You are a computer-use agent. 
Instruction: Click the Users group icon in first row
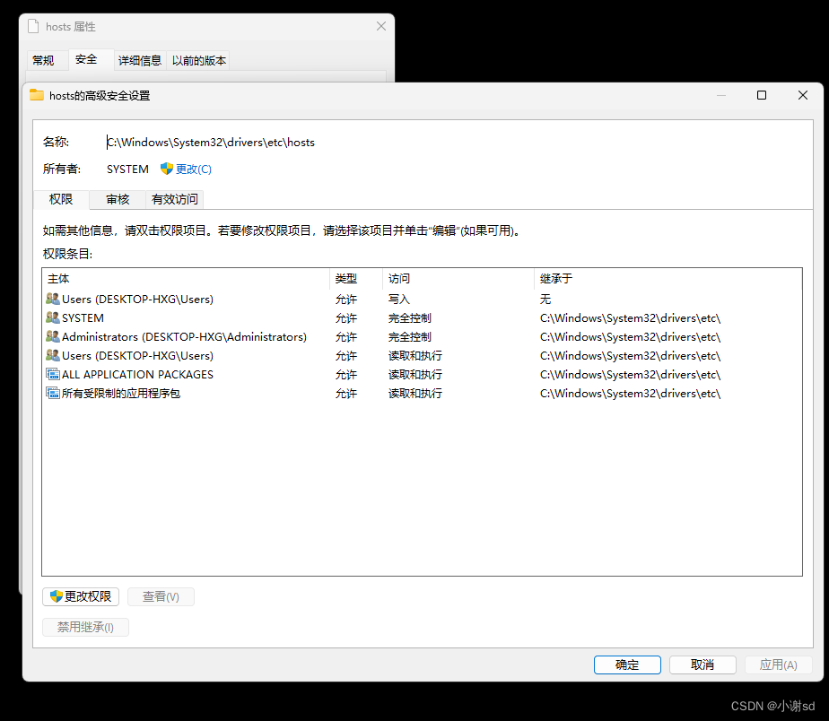[55, 299]
